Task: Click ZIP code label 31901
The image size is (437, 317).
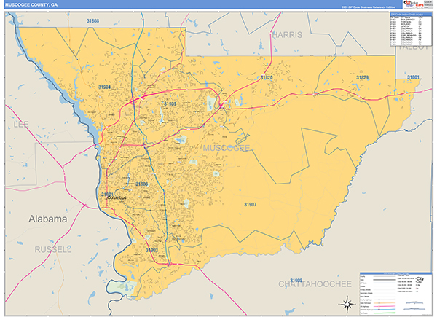Action: (x=107, y=194)
